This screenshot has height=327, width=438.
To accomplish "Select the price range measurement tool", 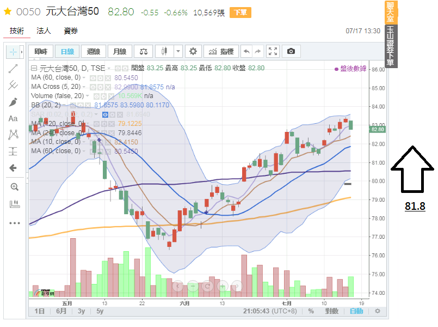I will (13, 151).
